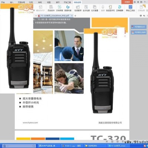Screen dimensions: 148x148
Task: Click the orange login button in title bar
Action: click(x=127, y=2)
